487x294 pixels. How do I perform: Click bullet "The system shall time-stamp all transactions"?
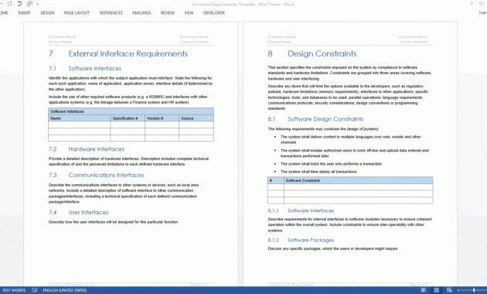click(319, 172)
